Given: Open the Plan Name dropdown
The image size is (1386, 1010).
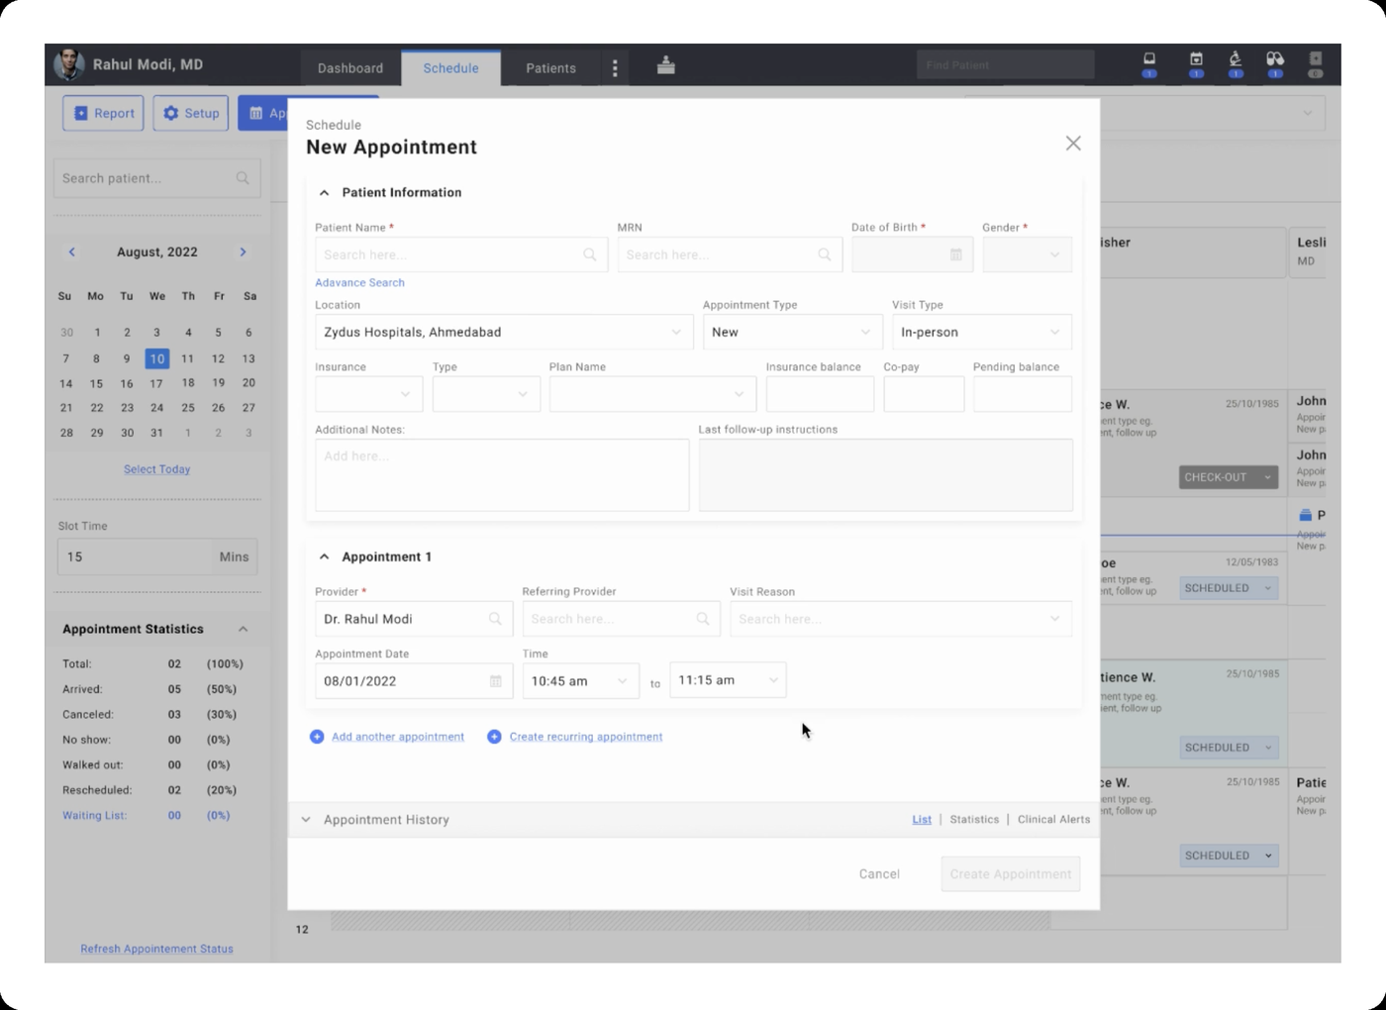Looking at the screenshot, I should [x=652, y=394].
